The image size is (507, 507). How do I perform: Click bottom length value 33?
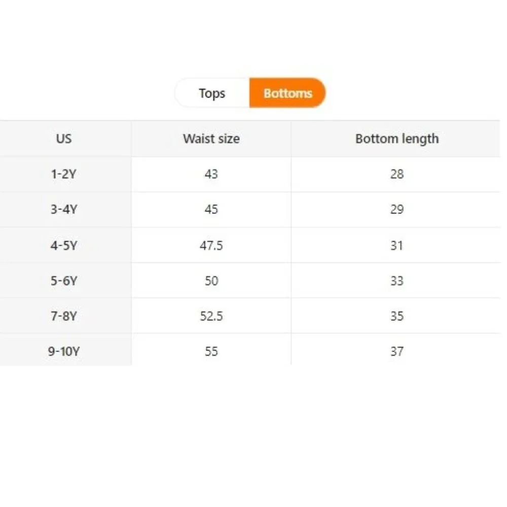click(397, 281)
